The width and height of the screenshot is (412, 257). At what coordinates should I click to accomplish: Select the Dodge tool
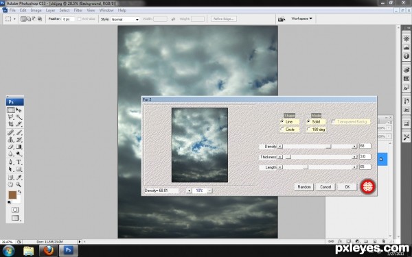(x=19, y=154)
